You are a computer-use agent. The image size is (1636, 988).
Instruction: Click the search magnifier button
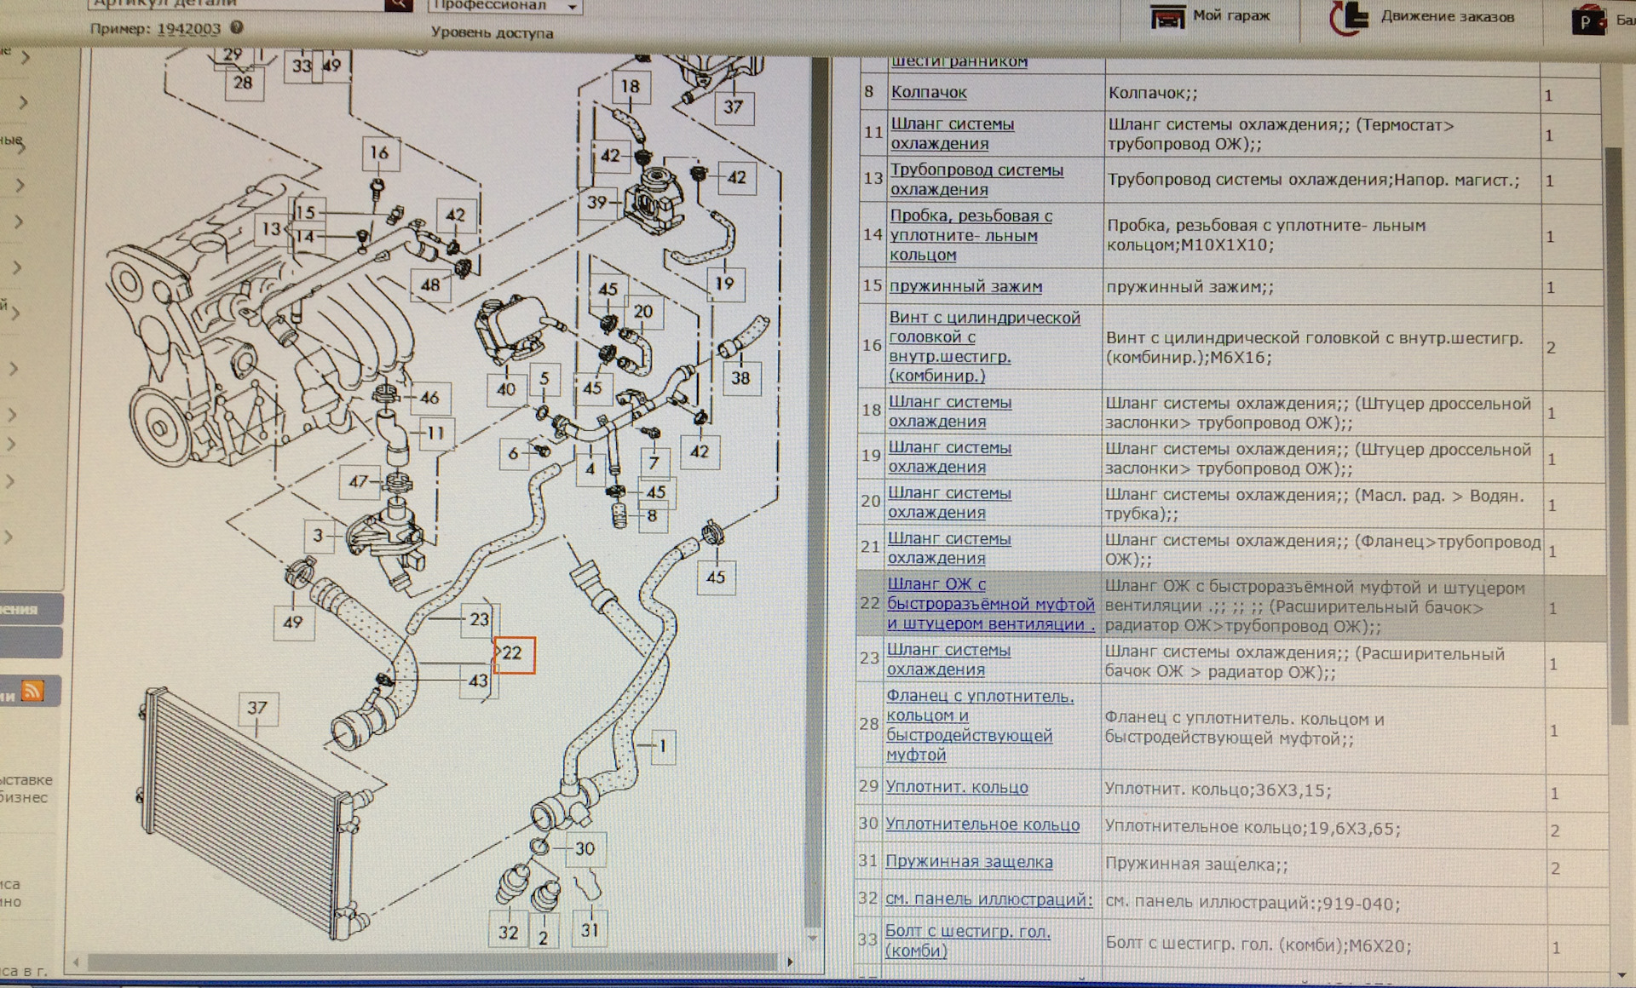pos(398,4)
